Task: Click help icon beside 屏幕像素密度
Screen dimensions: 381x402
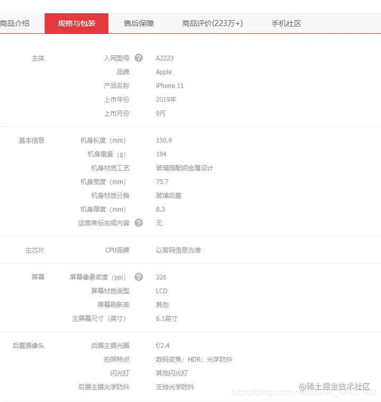Action: point(139,277)
